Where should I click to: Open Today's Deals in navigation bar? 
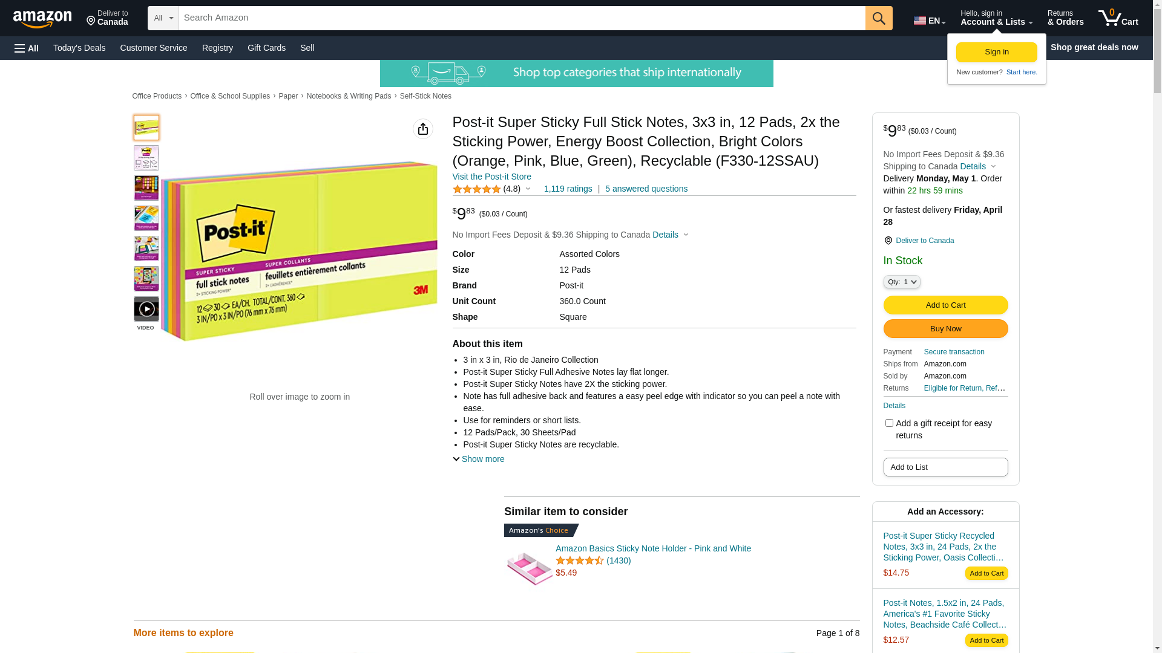(79, 48)
